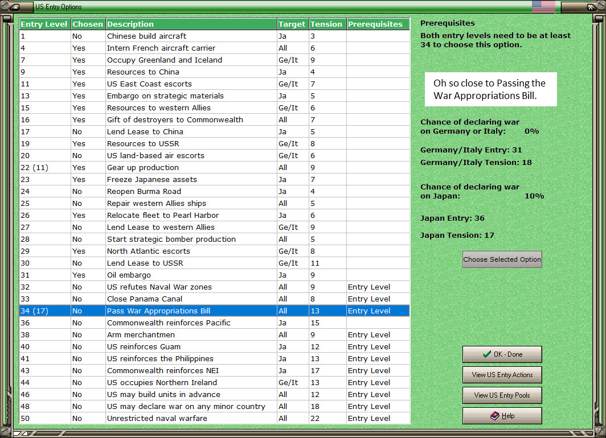Viewport: 606px width, 438px height.
Task: Select Arm merchantmen option
Action: click(215, 334)
